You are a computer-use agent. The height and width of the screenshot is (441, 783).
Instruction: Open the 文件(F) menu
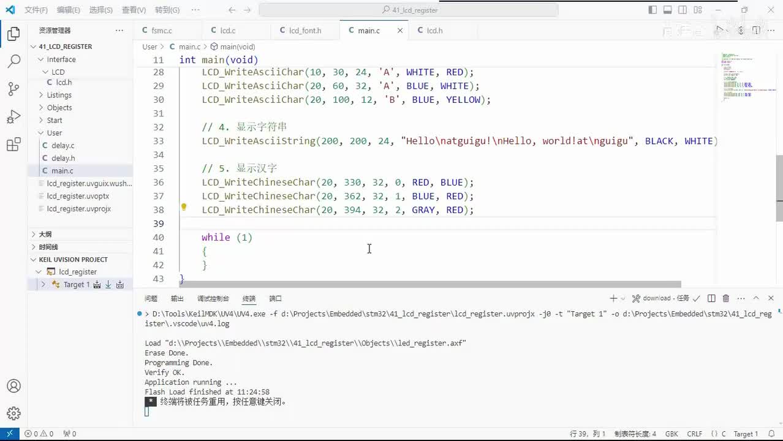[36, 10]
